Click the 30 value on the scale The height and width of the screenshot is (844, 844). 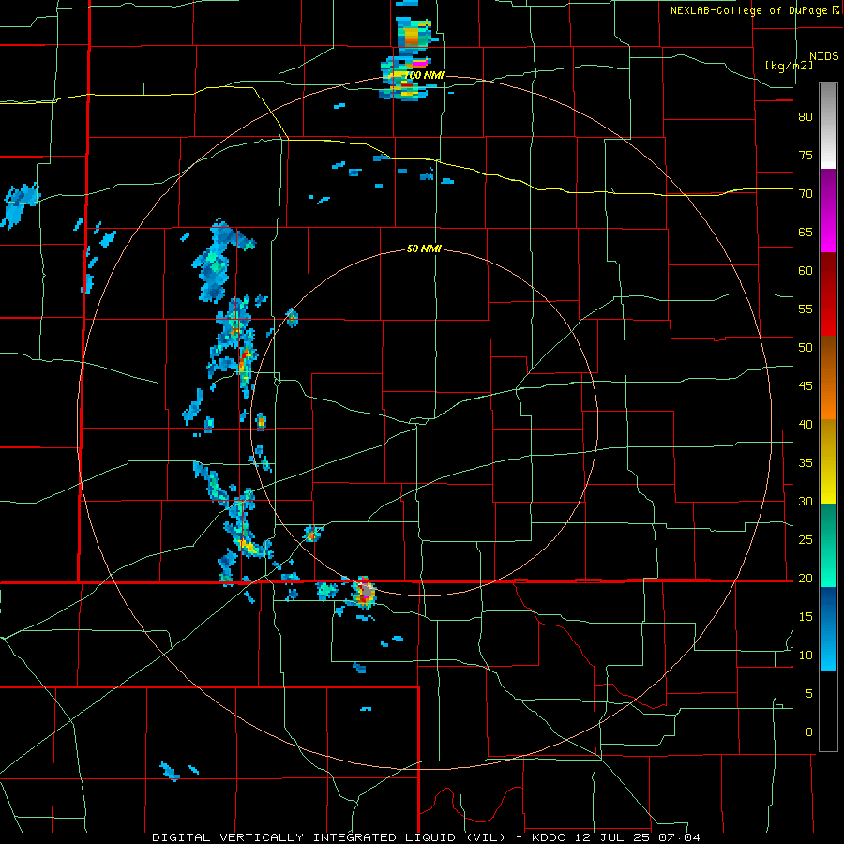click(x=806, y=501)
